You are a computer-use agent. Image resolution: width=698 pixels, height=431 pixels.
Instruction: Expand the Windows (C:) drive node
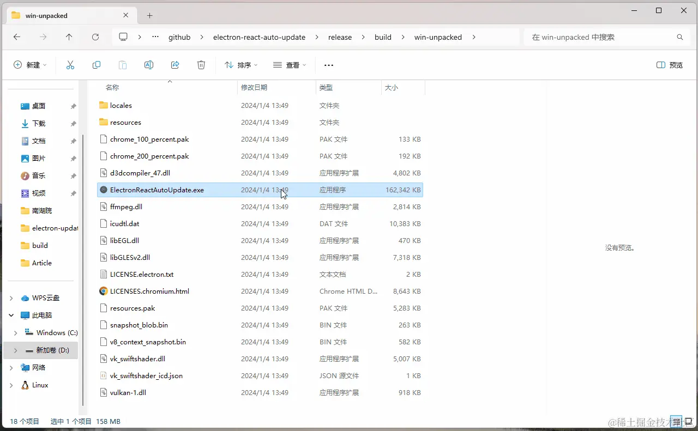[x=16, y=333]
